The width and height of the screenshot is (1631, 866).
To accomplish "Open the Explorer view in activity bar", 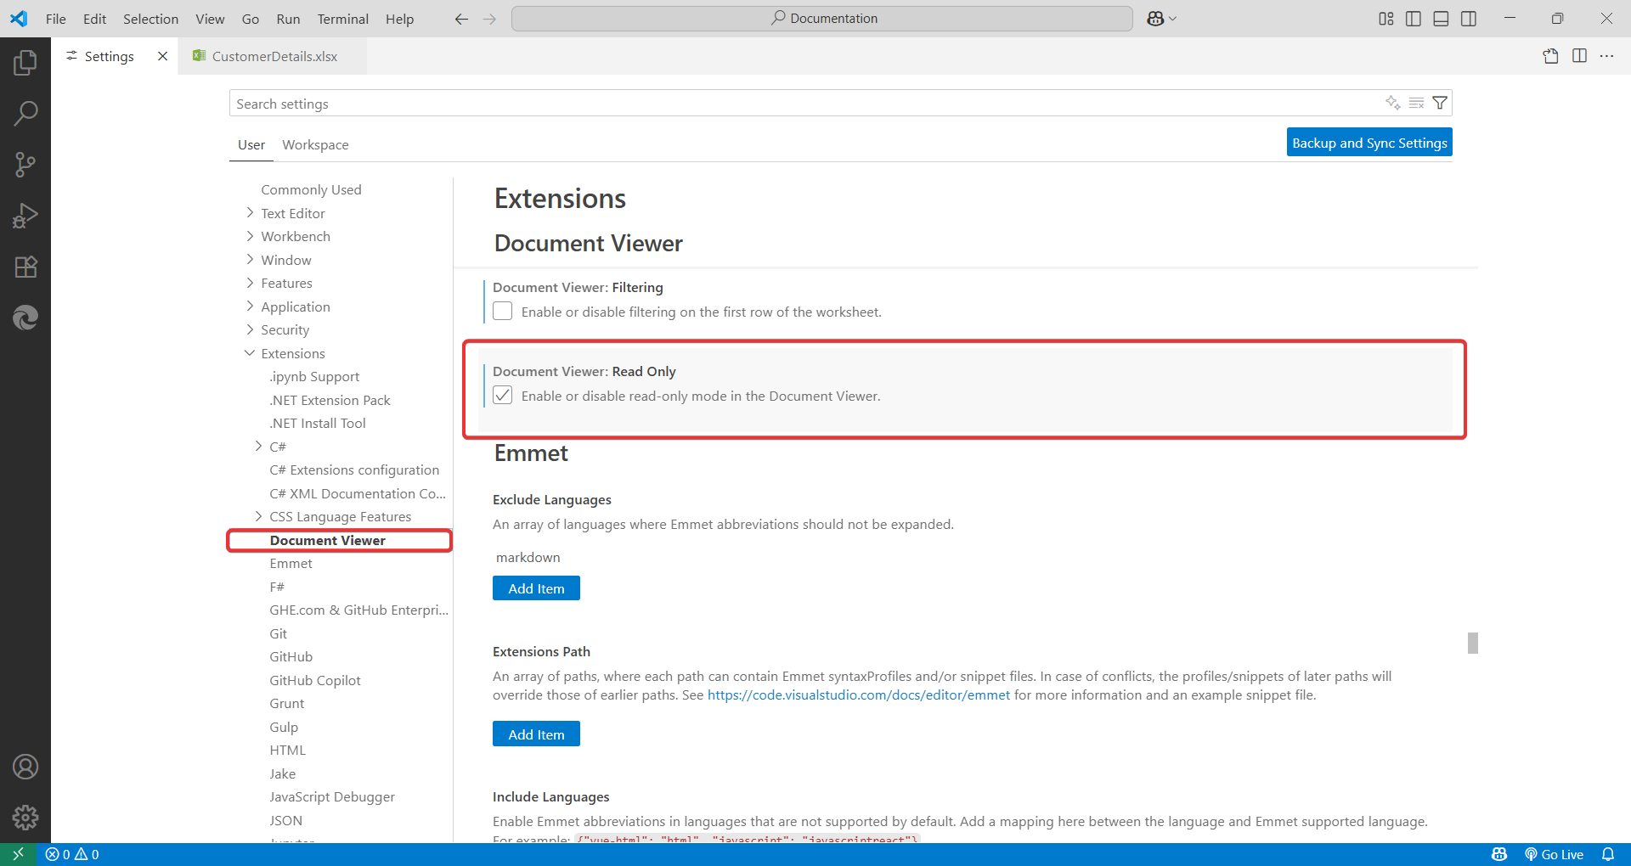I will (x=25, y=62).
